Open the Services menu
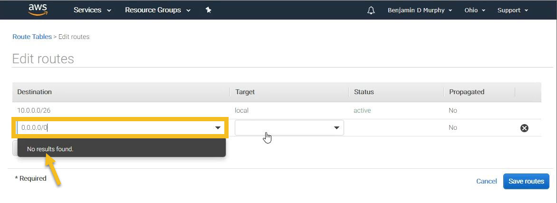Screen dimensions: 557x203 tap(92, 10)
